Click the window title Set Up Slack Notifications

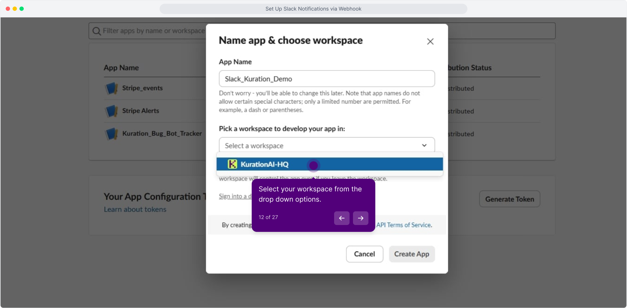tap(313, 9)
